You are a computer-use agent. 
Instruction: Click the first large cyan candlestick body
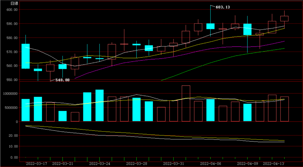(x=26, y=56)
